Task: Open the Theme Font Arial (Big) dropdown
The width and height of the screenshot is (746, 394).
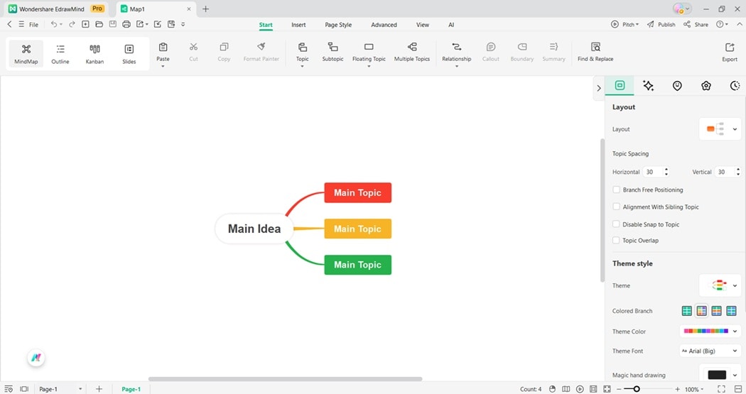Action: [710, 351]
